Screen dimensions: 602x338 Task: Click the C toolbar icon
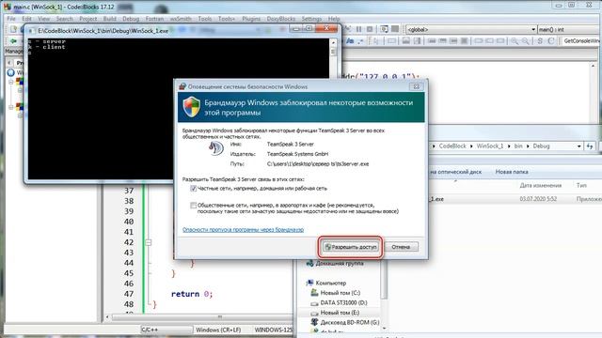[x=551, y=41]
